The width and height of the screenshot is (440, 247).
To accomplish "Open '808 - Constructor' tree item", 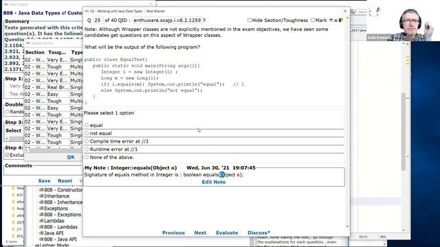I will tap(63, 190).
